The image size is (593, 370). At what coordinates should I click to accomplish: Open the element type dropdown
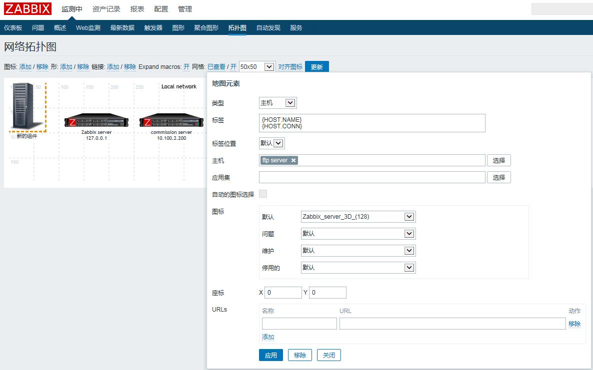(277, 103)
